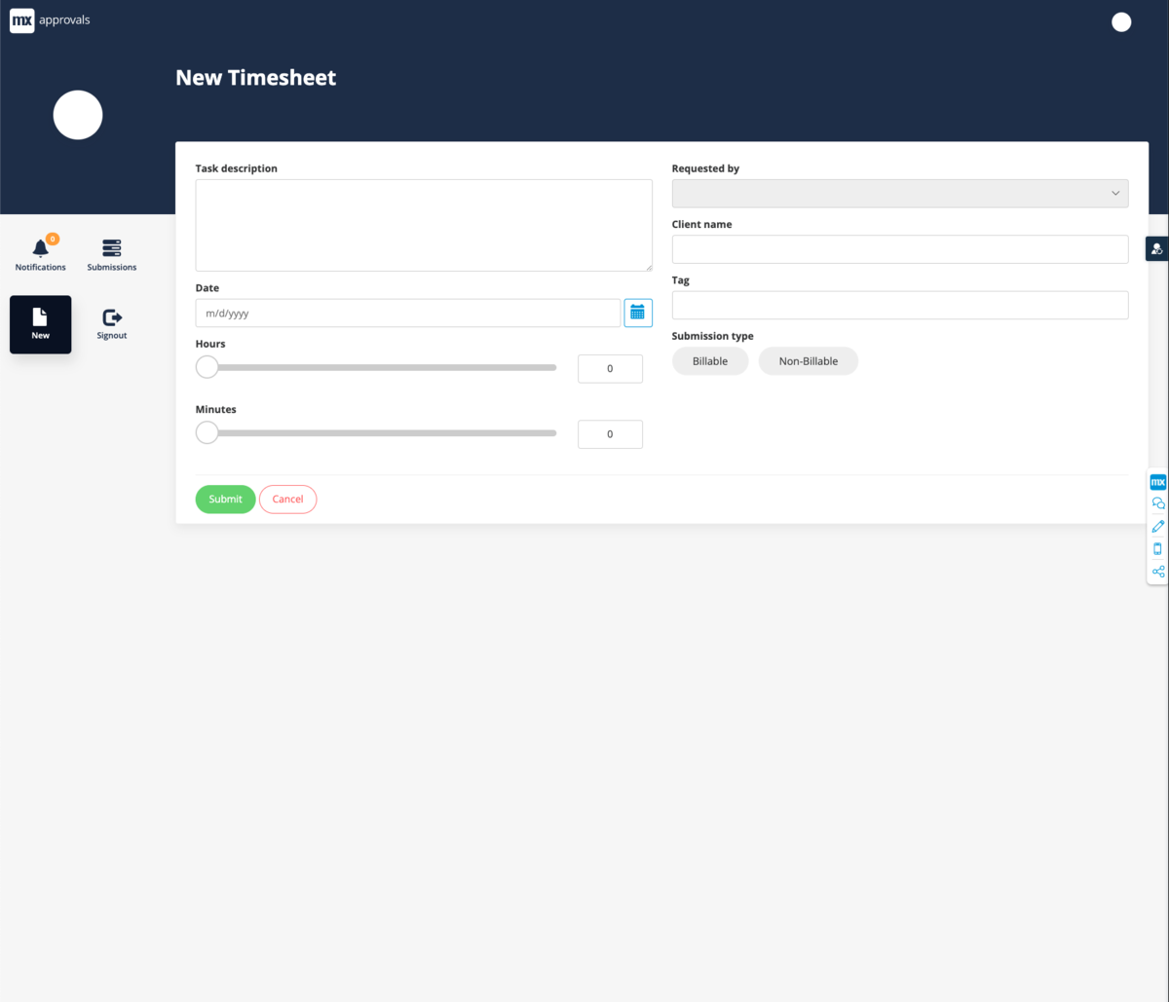This screenshot has height=1002, width=1169.
Task: Click the New Timesheet heading
Action: [256, 78]
